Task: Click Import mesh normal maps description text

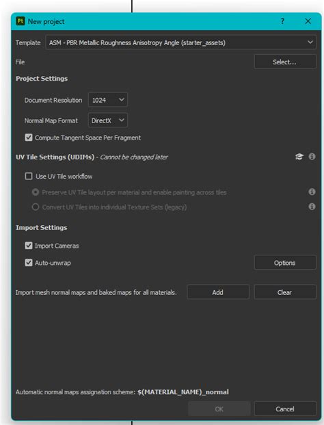Action: [x=96, y=292]
